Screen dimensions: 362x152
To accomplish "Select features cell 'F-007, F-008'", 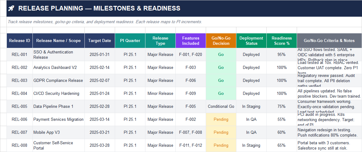I will coord(191,133).
